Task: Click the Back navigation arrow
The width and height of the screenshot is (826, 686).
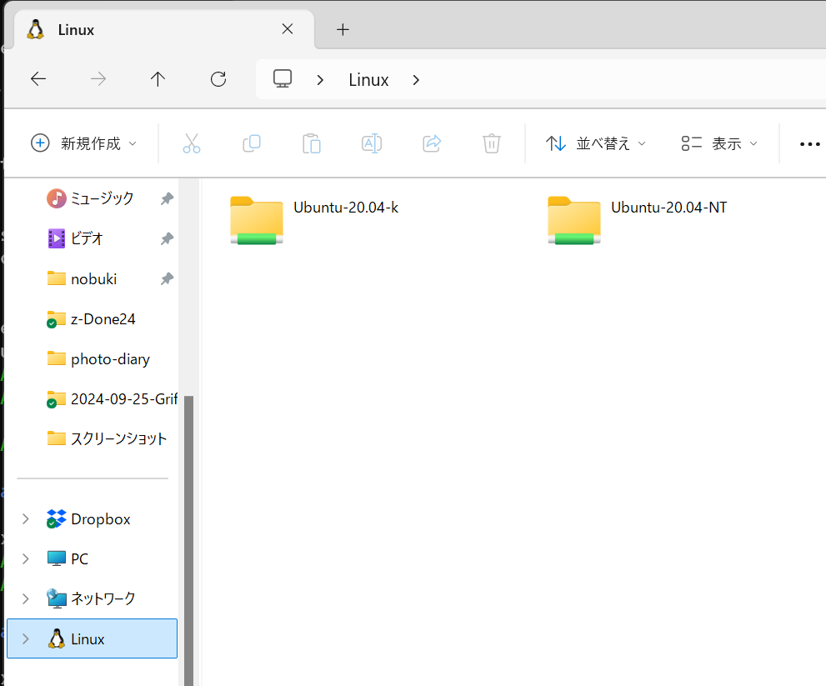Action: click(38, 79)
